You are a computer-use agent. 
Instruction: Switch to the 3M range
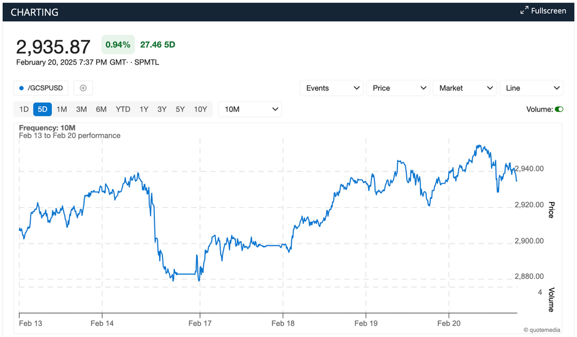point(81,109)
